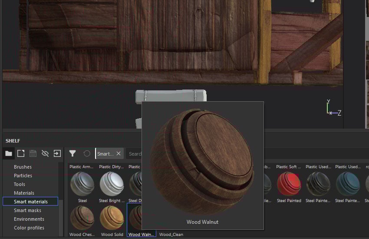This screenshot has height=239, width=369.
Task: Click the Plastic Dirty... label
Action: (111, 167)
